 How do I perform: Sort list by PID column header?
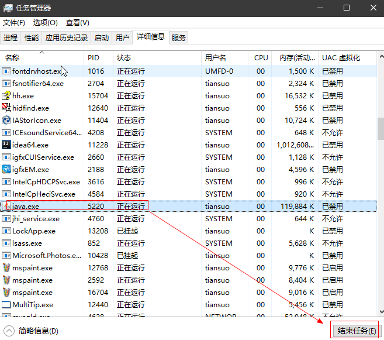tap(94, 58)
